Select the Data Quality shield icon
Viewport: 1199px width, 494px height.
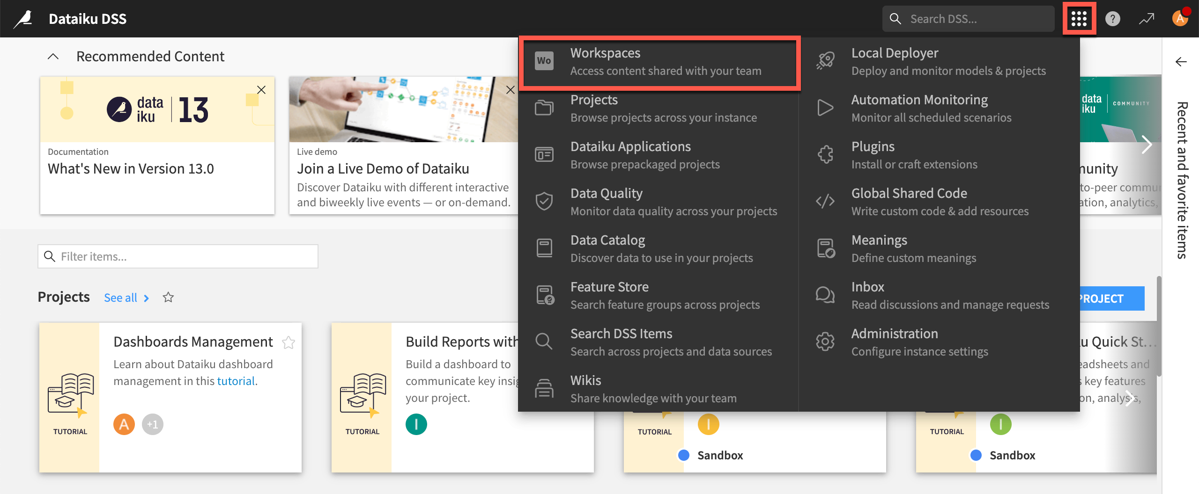pyautogui.click(x=544, y=201)
